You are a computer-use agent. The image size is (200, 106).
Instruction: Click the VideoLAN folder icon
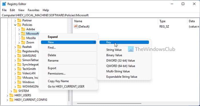(x=19, y=73)
